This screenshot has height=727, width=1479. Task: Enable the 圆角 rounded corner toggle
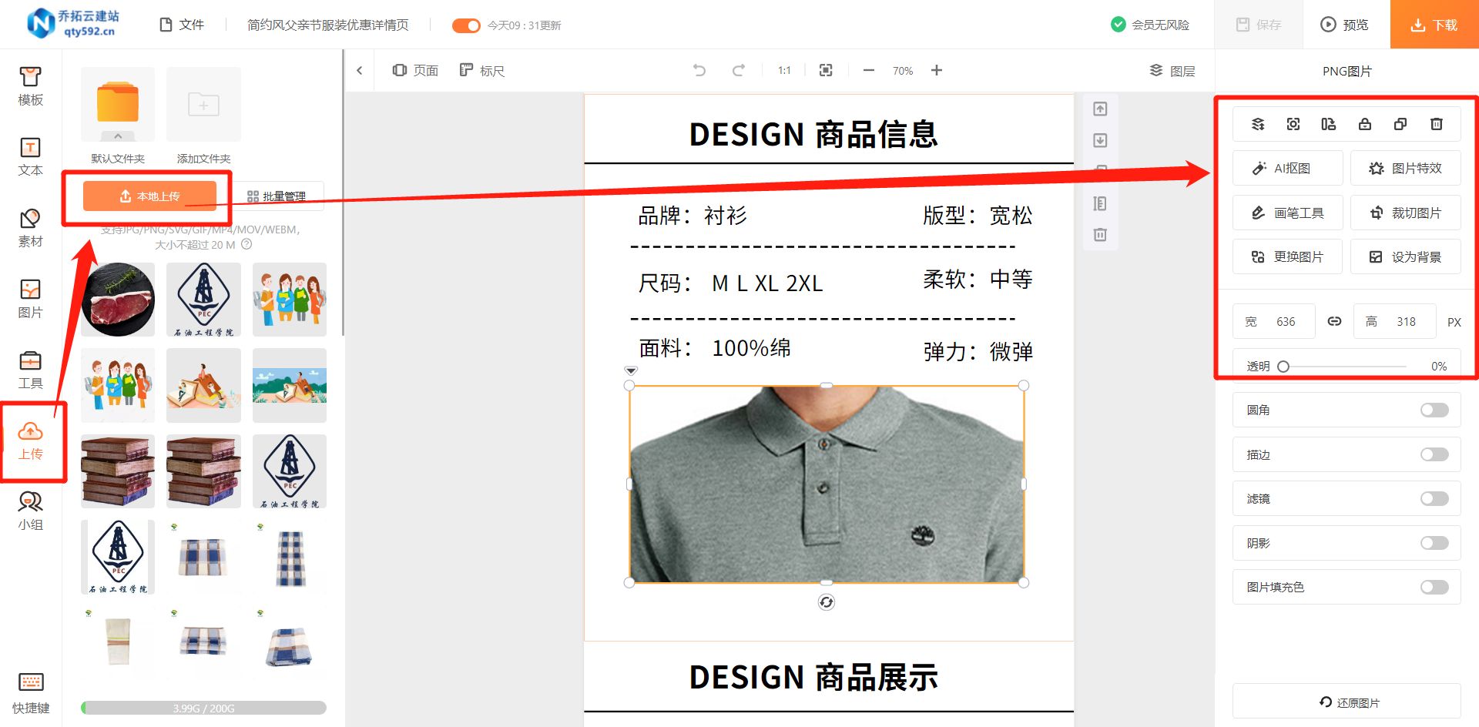point(1434,410)
